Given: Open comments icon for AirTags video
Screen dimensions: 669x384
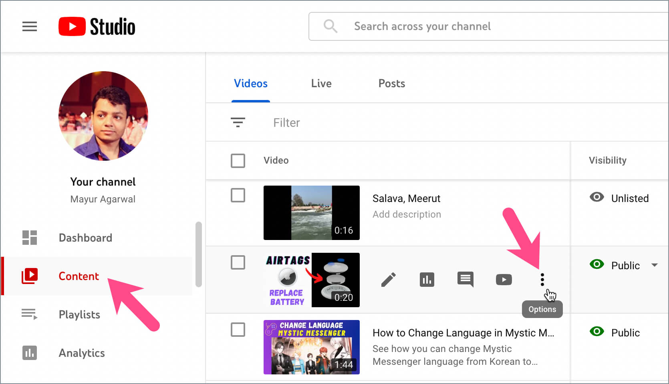Looking at the screenshot, I should (465, 279).
